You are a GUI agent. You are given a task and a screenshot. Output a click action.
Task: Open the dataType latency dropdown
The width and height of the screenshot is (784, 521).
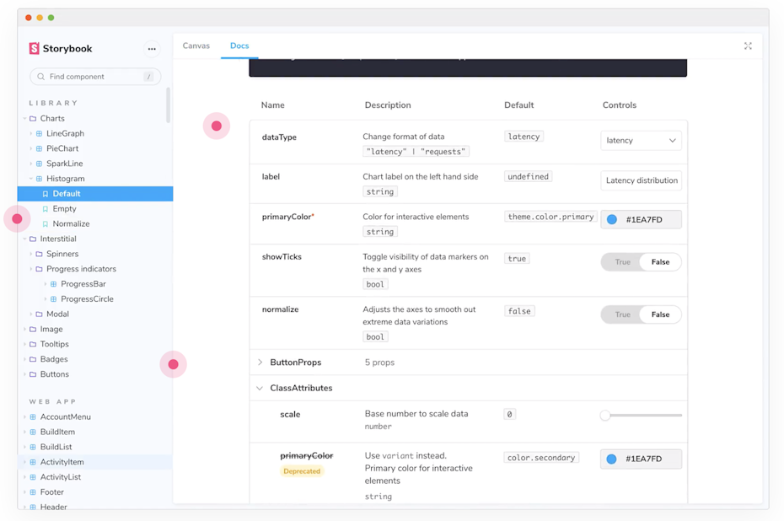641,141
